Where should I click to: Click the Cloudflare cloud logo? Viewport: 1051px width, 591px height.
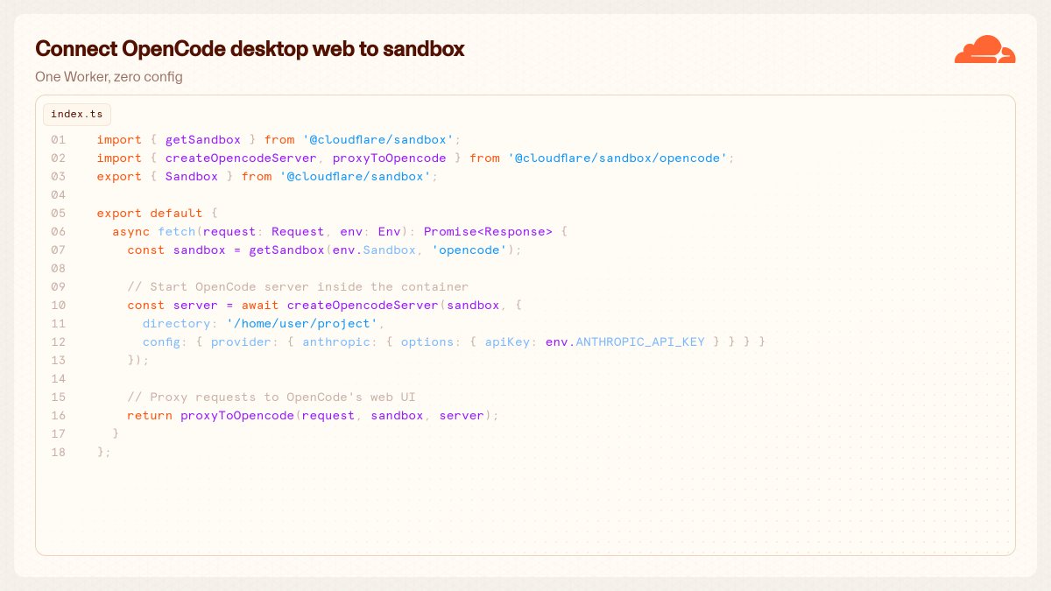tap(984, 50)
